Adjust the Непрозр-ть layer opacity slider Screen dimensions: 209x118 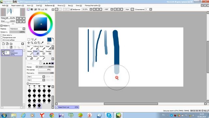(x=17, y=32)
